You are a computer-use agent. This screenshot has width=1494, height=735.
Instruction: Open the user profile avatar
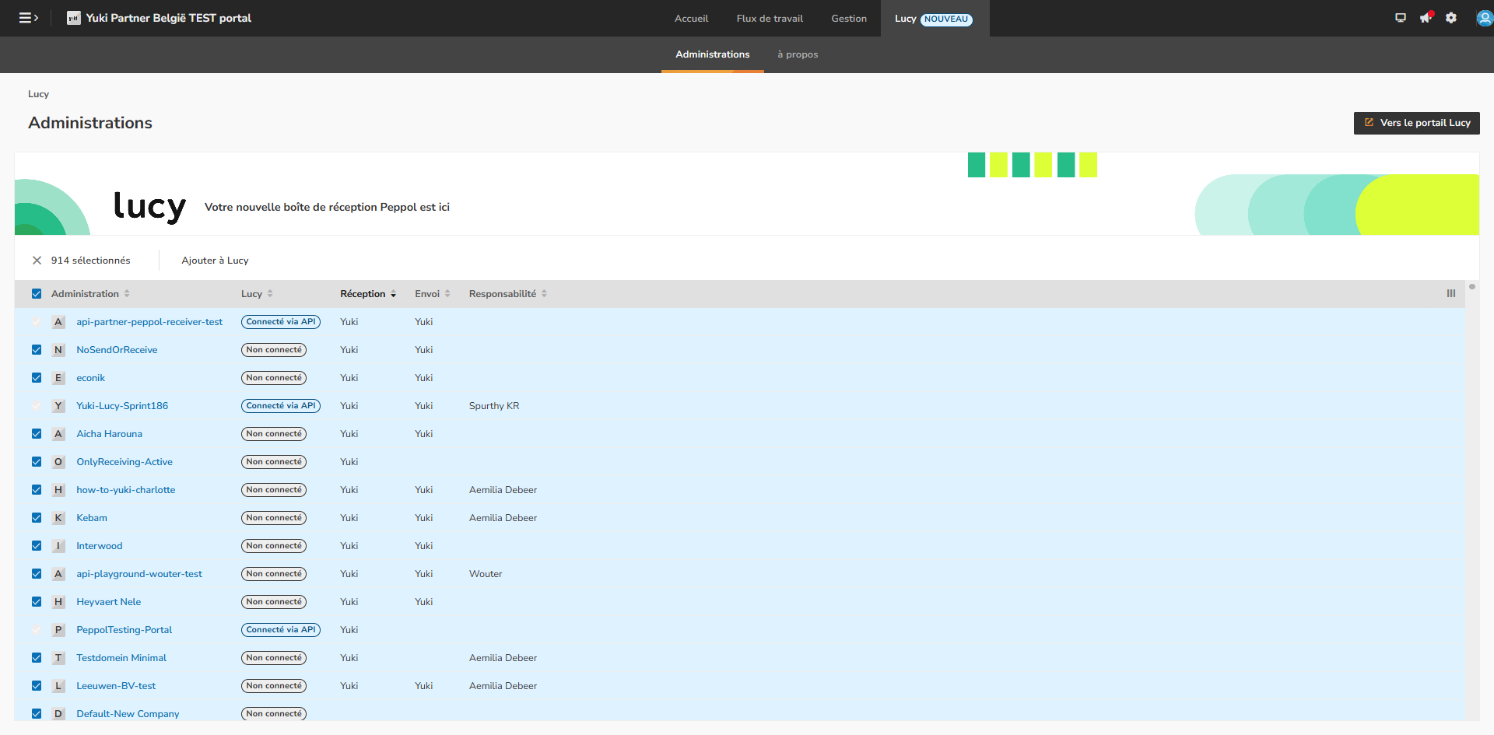tap(1485, 18)
